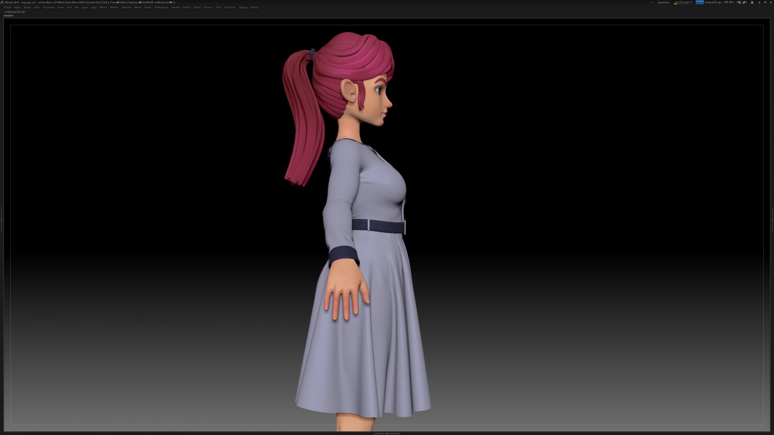Screen dimensions: 774x435
Task: Click the hourglass icon near the title bar's right
Action: click(760, 2)
